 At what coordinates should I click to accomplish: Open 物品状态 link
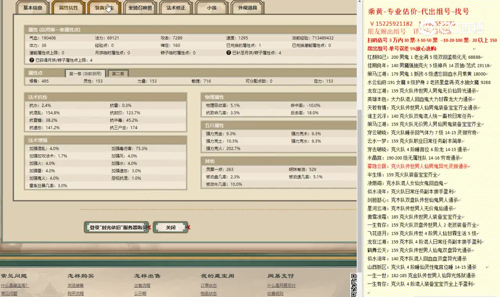(209, 293)
